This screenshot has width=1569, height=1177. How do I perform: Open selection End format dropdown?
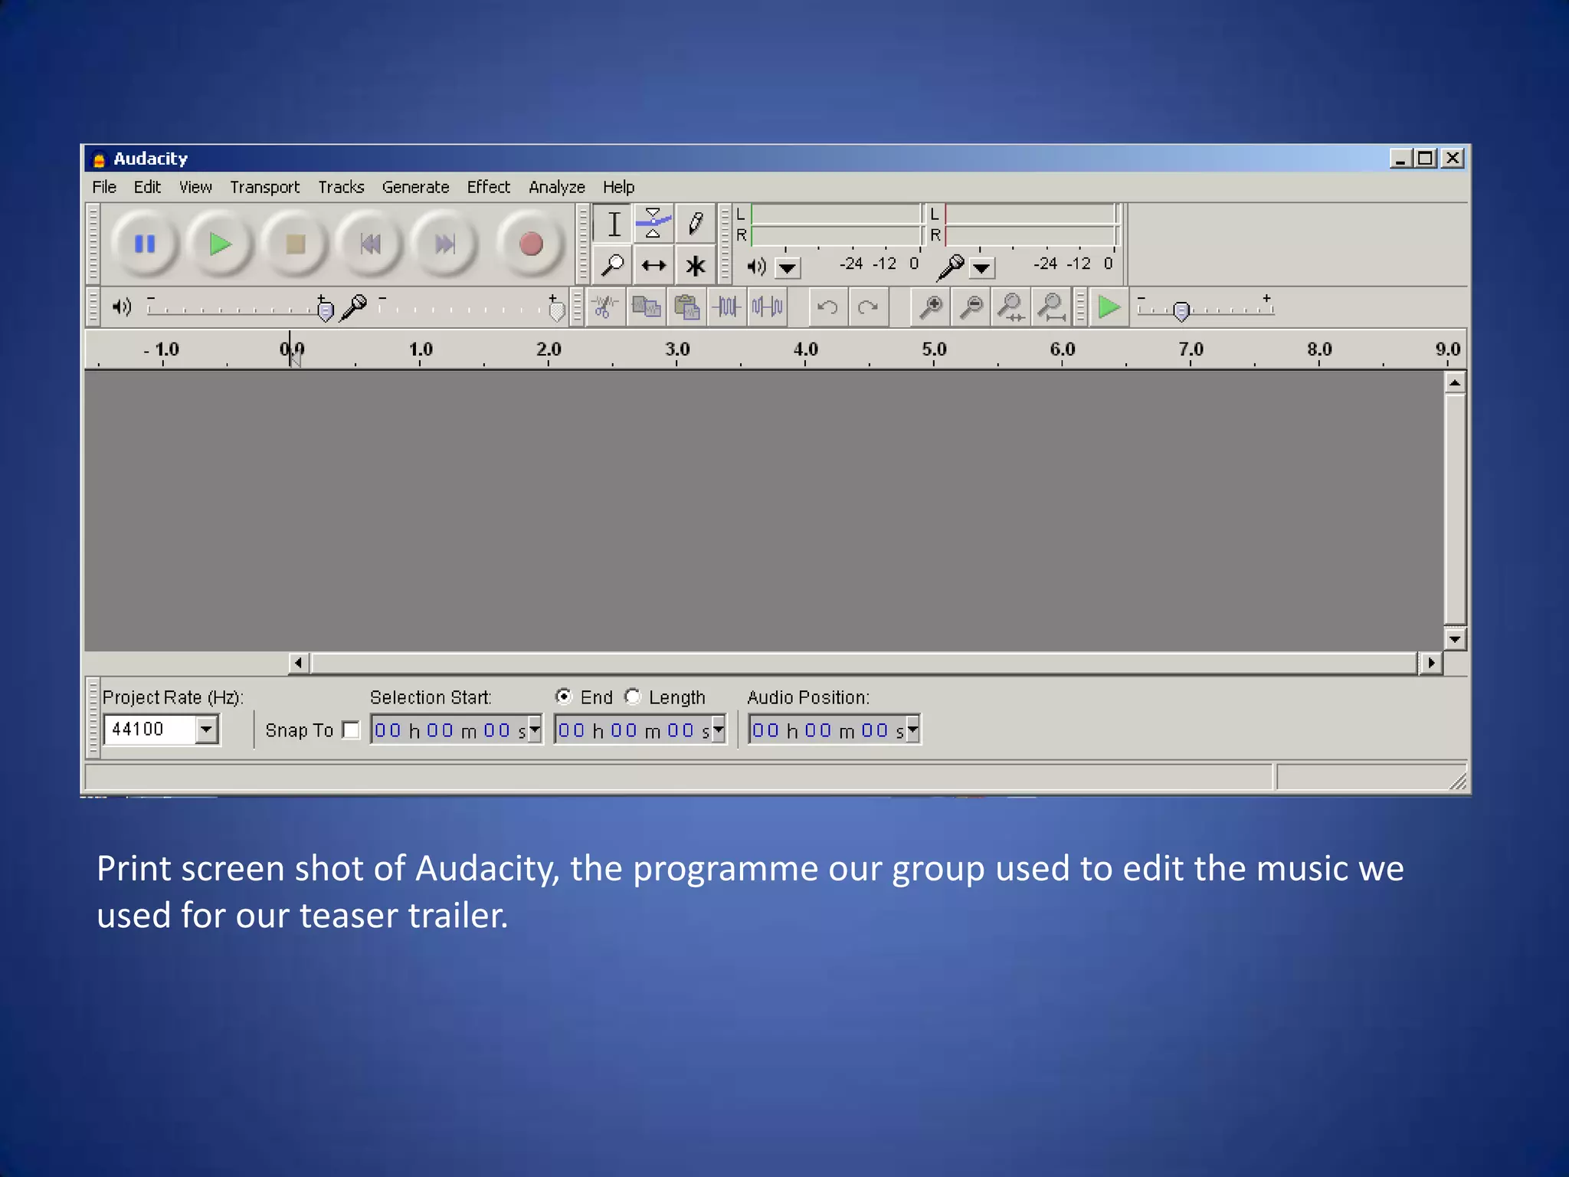pos(719,730)
